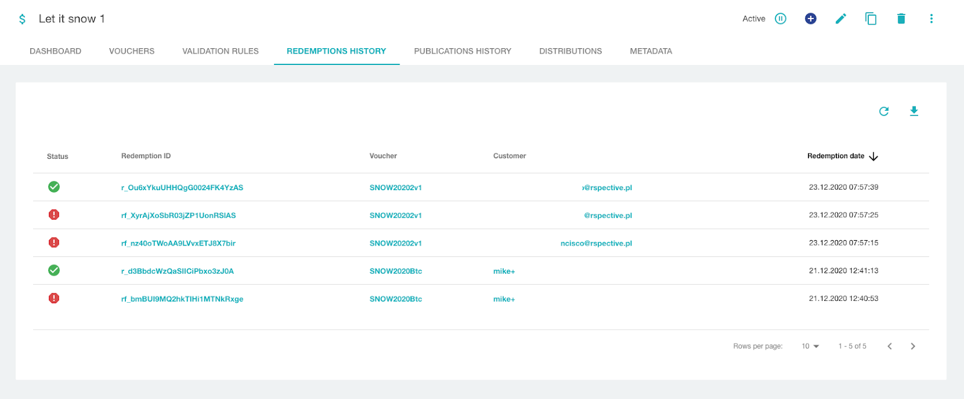The width and height of the screenshot is (964, 399).
Task: Open Rows per page dropdown
Action: click(x=810, y=346)
